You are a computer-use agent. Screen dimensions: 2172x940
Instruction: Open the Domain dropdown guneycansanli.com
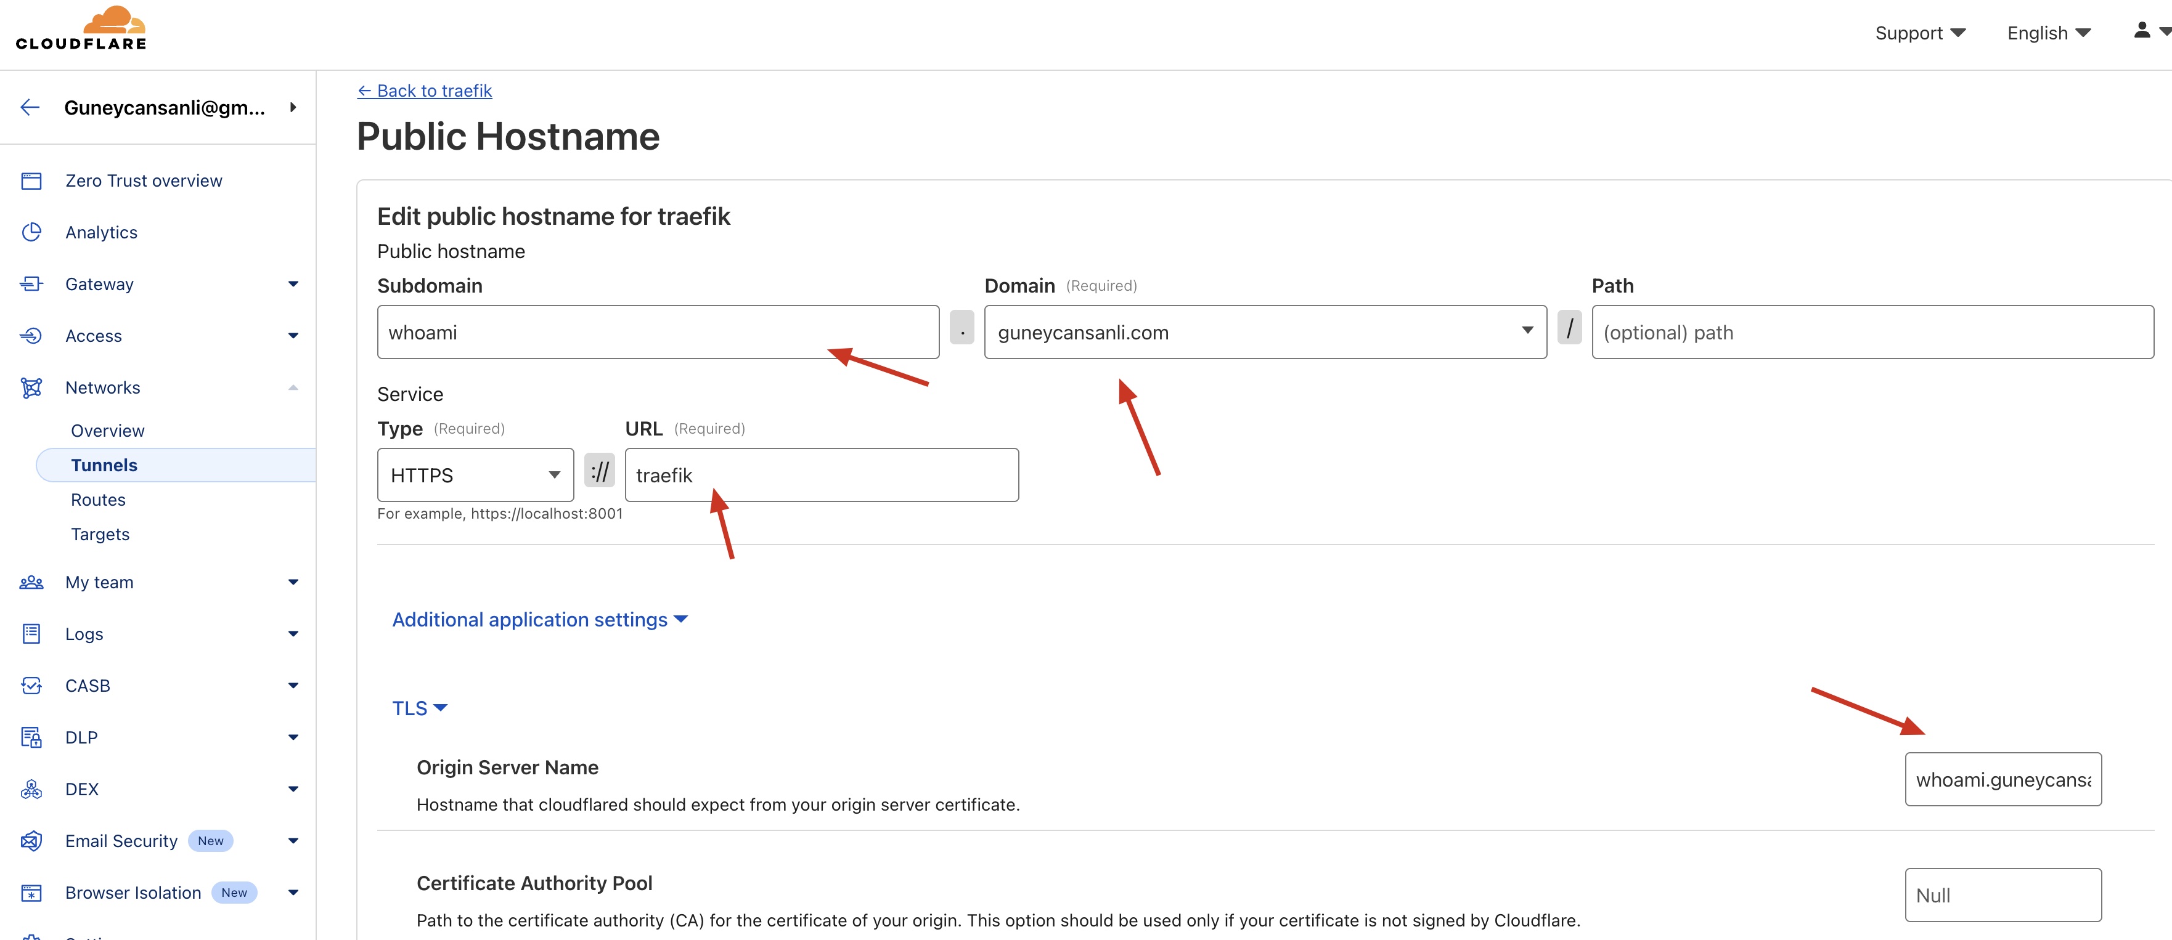pos(1265,332)
